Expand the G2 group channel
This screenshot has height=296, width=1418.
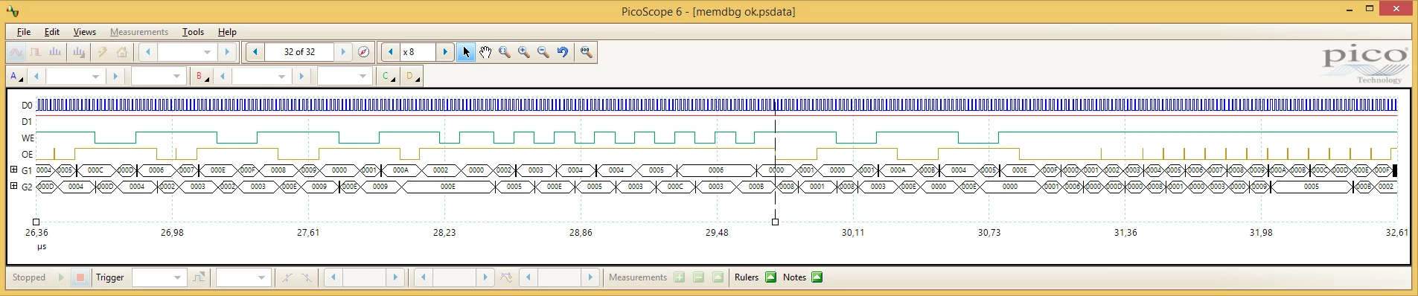tap(13, 186)
